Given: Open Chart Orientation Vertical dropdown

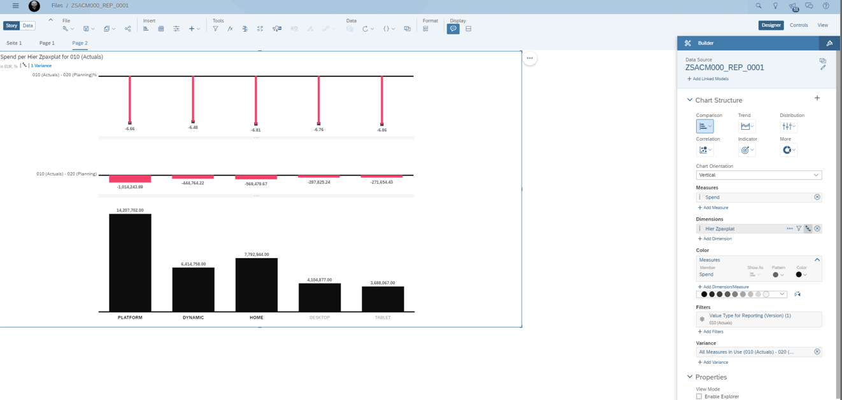Looking at the screenshot, I should tap(759, 175).
